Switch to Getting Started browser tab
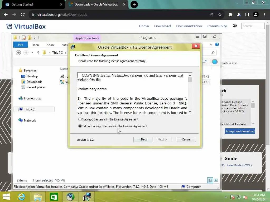The height and width of the screenshot is (202, 270). (x=33, y=4)
